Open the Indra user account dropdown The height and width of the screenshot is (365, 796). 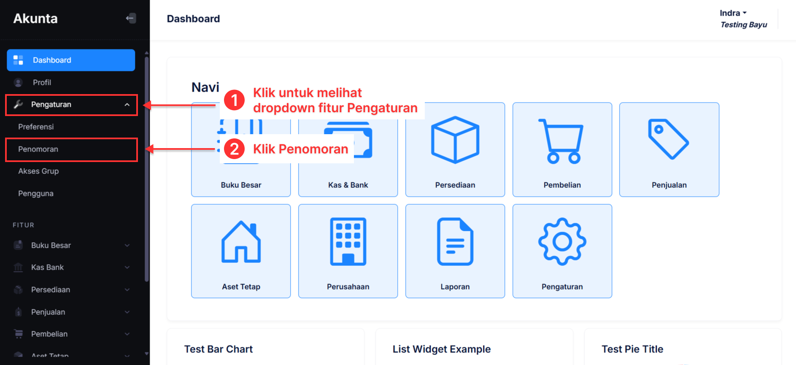point(733,13)
